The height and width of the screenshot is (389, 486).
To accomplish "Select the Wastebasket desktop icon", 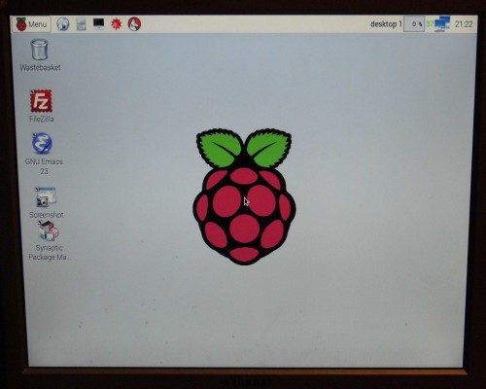I will [x=40, y=54].
